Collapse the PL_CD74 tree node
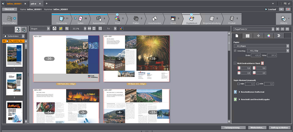Image resolution: width=293 pixels, height=132 pixels. click(4, 41)
